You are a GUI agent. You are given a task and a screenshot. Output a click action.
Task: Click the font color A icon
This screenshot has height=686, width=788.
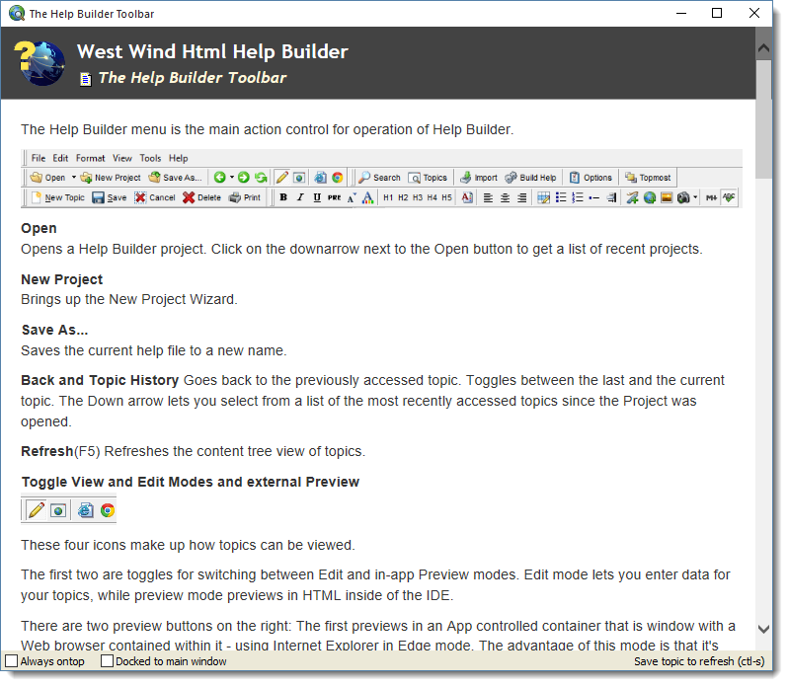click(368, 197)
